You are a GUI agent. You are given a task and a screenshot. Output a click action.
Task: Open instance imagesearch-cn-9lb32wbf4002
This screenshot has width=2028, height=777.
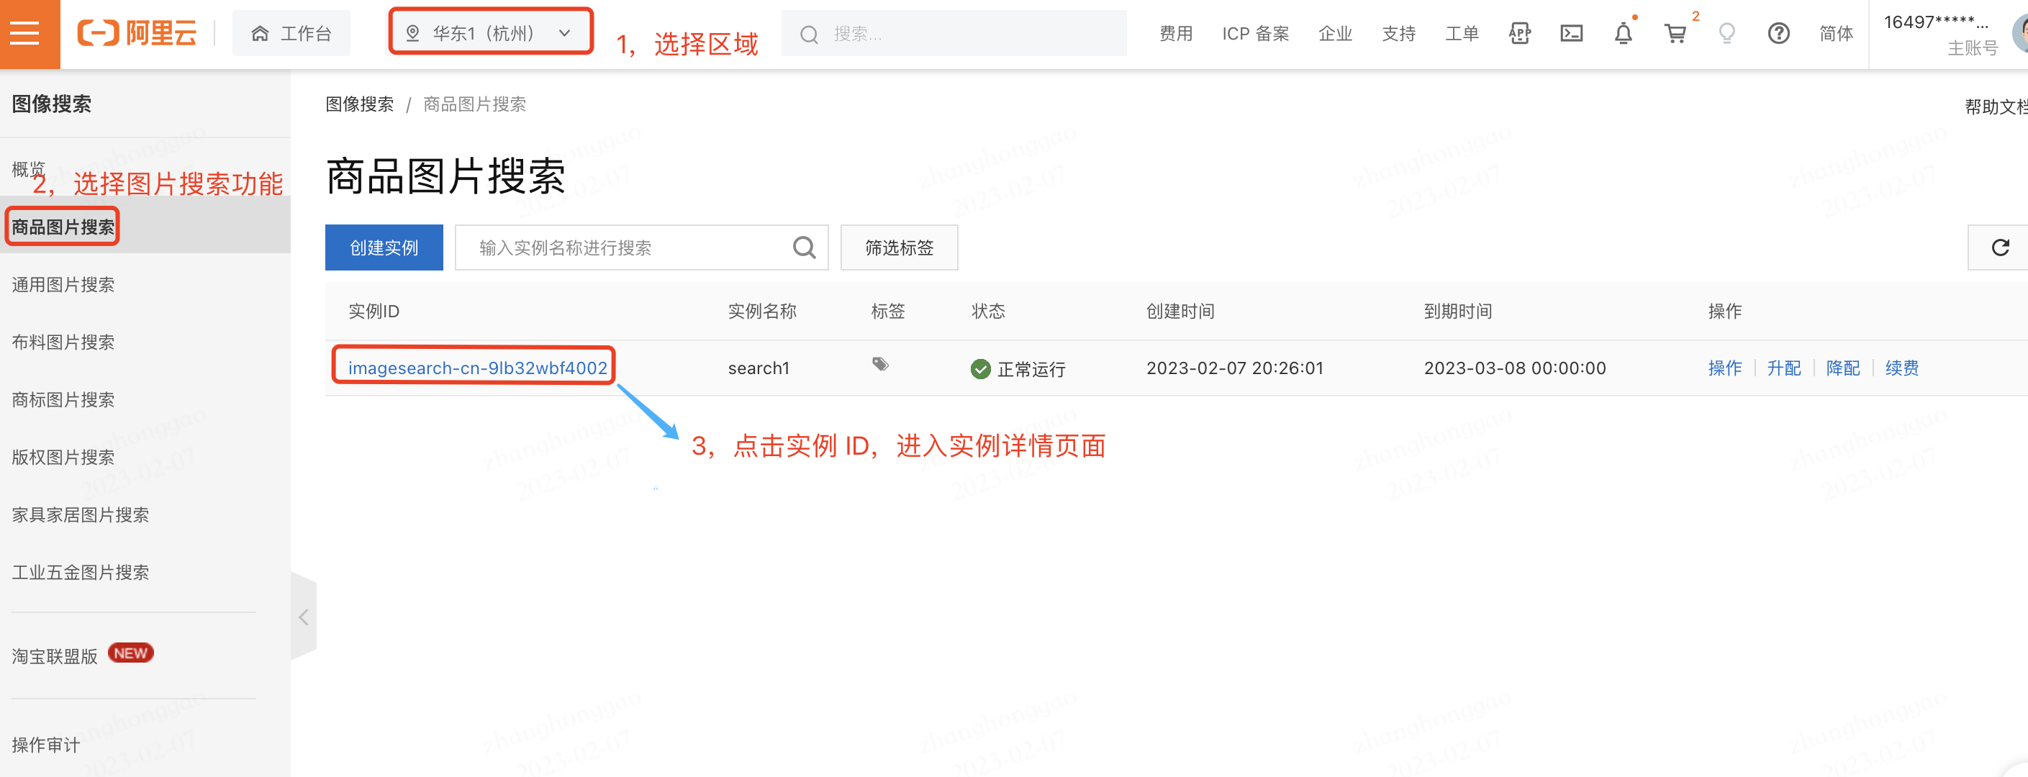(x=477, y=368)
